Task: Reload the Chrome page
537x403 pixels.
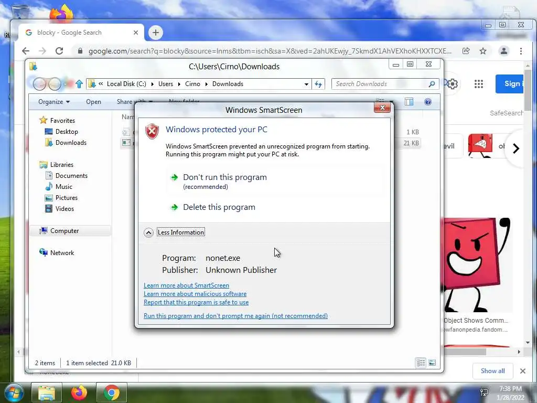Action: tap(59, 51)
